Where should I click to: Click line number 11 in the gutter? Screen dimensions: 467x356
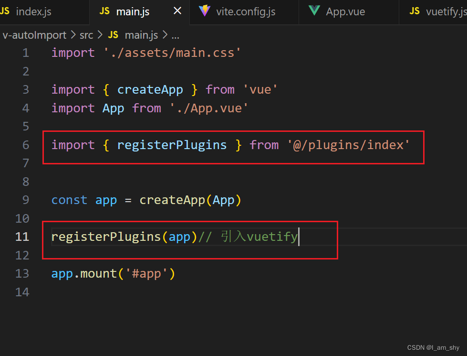pos(22,237)
